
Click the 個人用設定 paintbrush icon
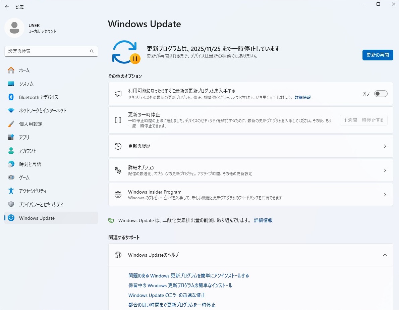tap(11, 124)
